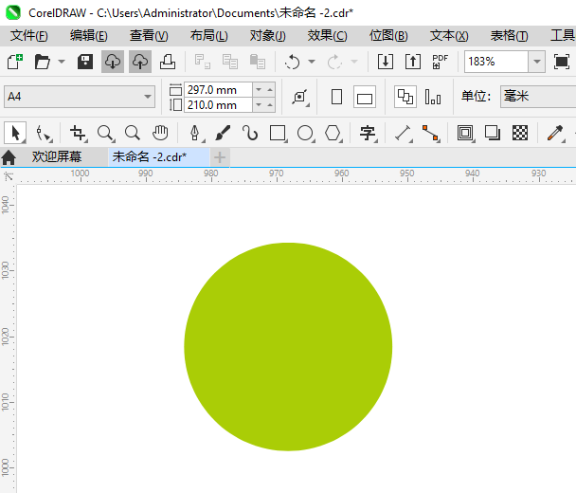This screenshot has height=493, width=576.
Task: Click the page height field 210.0 mm
Action: [218, 105]
